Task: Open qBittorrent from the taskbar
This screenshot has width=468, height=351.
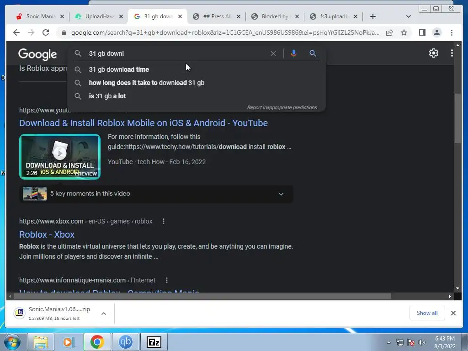Action: pyautogui.click(x=126, y=342)
